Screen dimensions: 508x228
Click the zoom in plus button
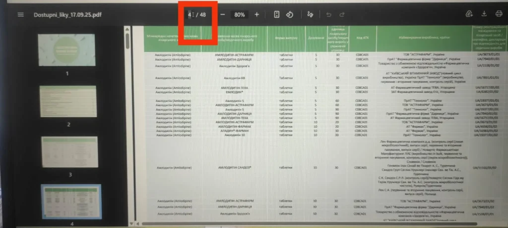tap(256, 14)
